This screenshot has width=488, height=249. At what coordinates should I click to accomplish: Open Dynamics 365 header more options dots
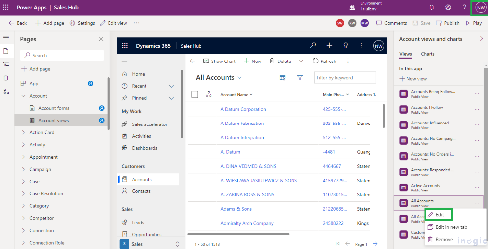point(361,45)
